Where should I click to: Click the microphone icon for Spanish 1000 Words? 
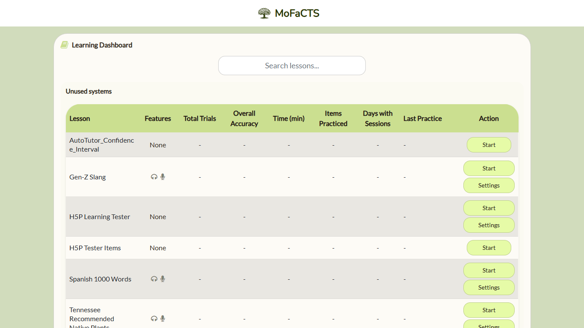coord(163,279)
